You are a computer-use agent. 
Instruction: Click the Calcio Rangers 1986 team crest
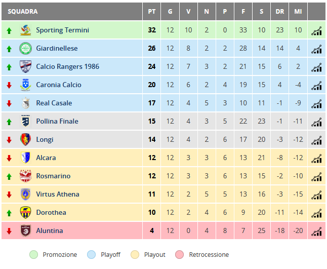coord(25,66)
